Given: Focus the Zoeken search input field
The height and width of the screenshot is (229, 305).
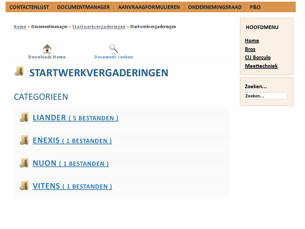Looking at the screenshot, I should pos(266,96).
